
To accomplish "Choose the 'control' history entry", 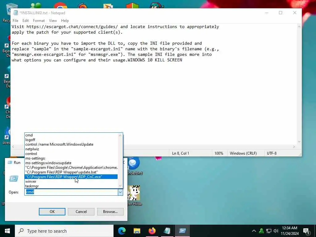I will [71, 154].
